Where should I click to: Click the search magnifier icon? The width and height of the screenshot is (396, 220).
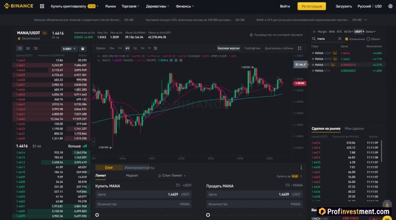pyautogui.click(x=314, y=39)
